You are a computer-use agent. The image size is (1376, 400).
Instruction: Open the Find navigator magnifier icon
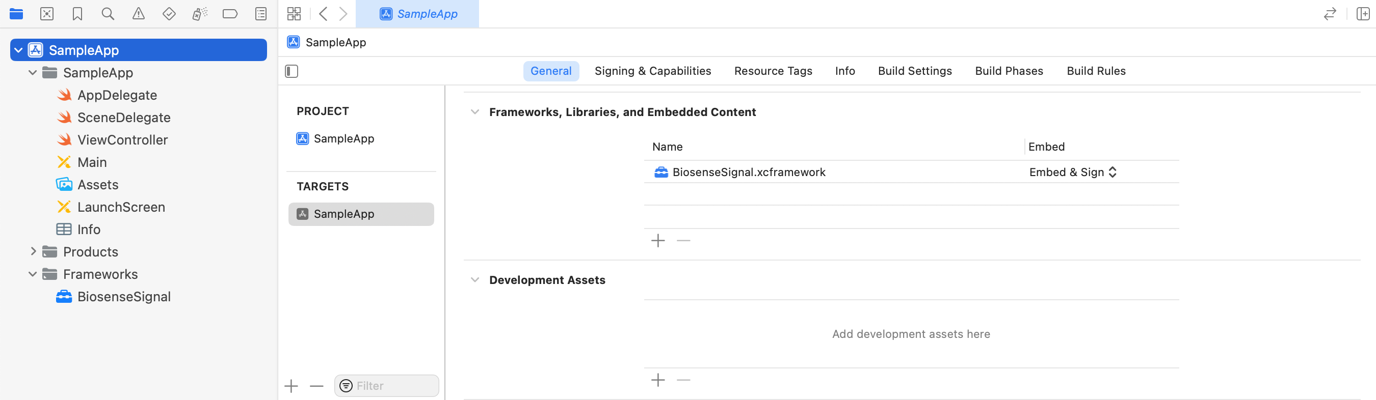(108, 14)
